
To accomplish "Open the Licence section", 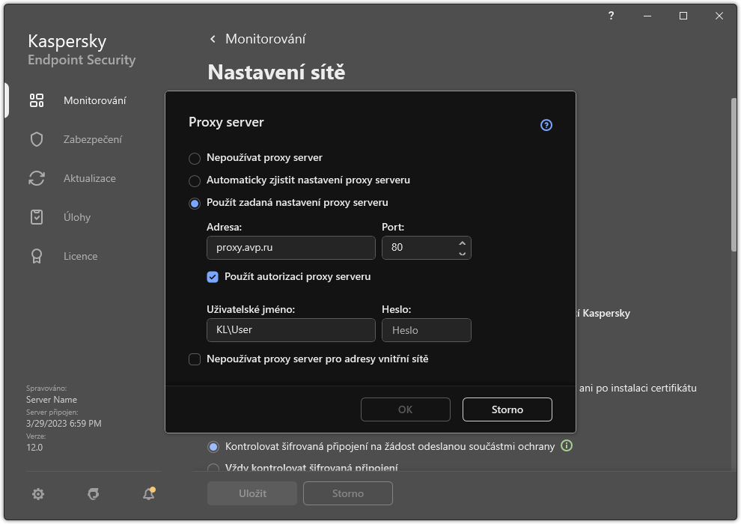I will (36, 256).
